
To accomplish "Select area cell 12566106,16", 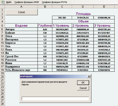I will [104, 18].
